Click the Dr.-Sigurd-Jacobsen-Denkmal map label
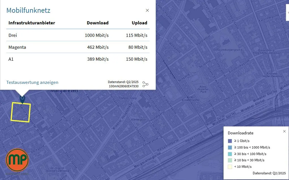The width and height of the screenshot is (289, 180). pos(58,169)
